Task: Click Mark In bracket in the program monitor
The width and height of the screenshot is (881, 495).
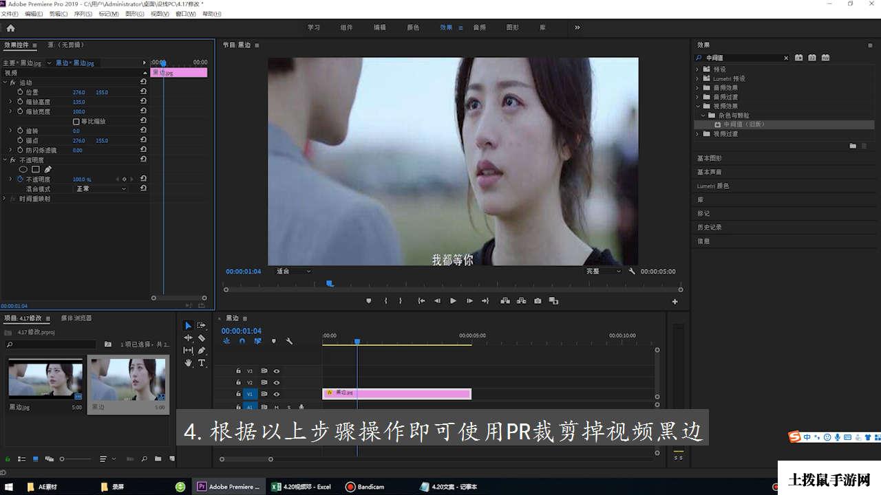Action: tap(386, 300)
